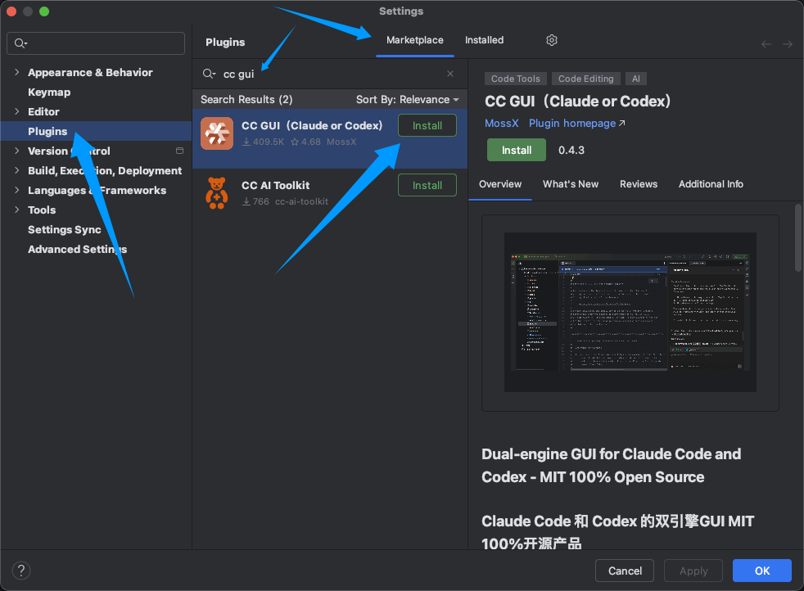Click the Apply button
This screenshot has width=804, height=591.
tap(693, 571)
